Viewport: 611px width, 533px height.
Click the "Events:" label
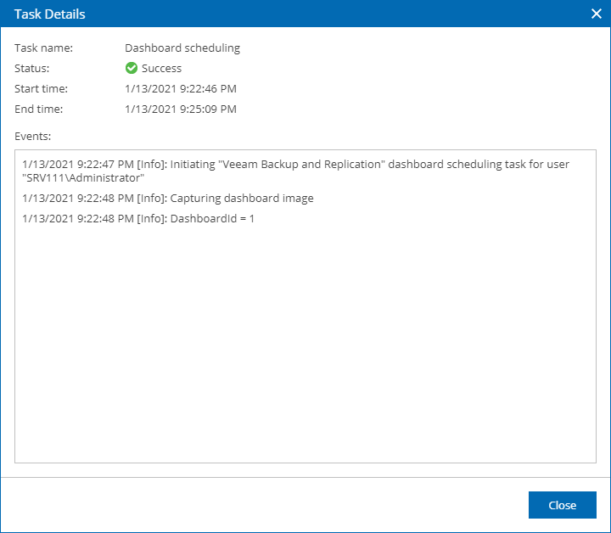pyautogui.click(x=33, y=136)
